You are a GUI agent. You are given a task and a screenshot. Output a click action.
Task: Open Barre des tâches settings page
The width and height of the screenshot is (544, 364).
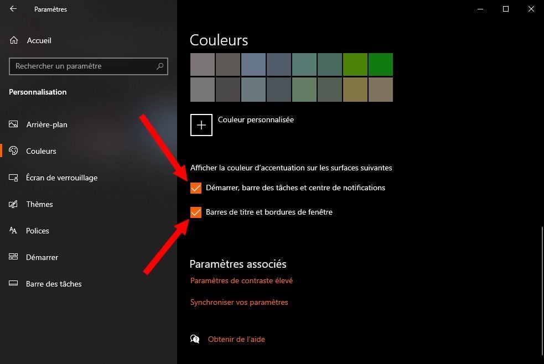[x=54, y=284]
